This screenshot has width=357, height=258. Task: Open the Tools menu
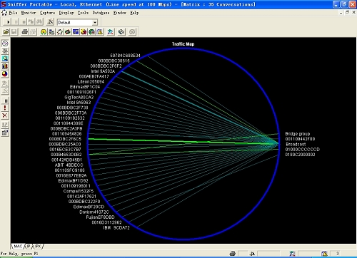[x=83, y=13]
